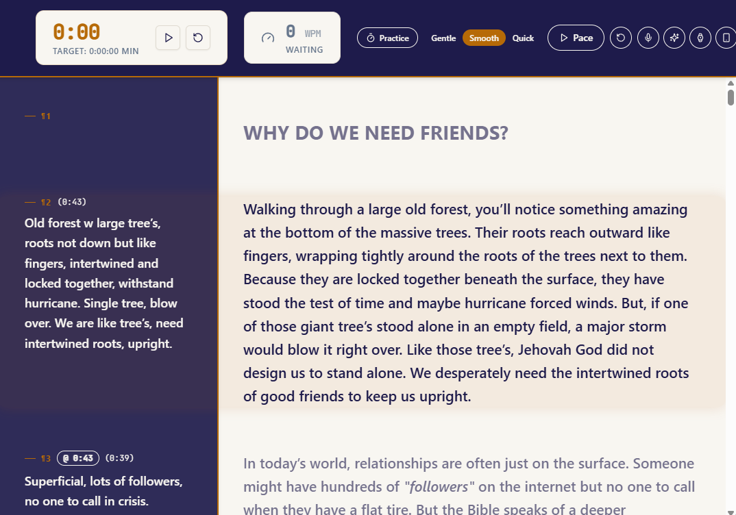The width and height of the screenshot is (736, 515).
Task: Click the WPM speedometer gauge icon
Action: click(267, 38)
